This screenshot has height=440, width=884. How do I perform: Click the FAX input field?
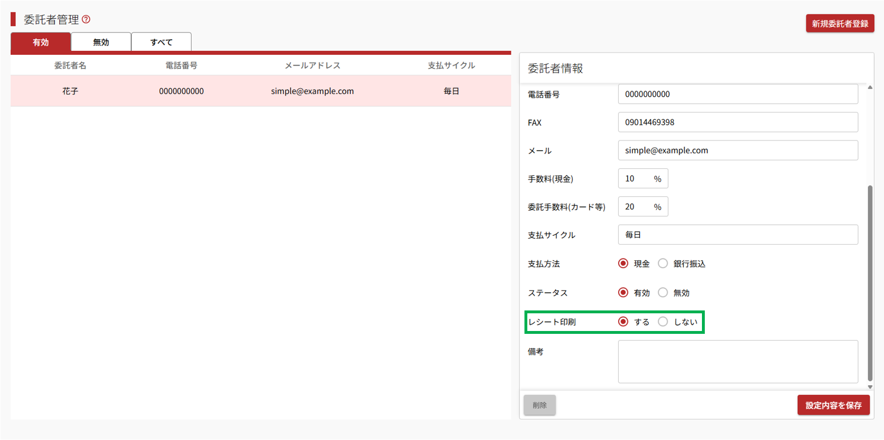(x=738, y=122)
